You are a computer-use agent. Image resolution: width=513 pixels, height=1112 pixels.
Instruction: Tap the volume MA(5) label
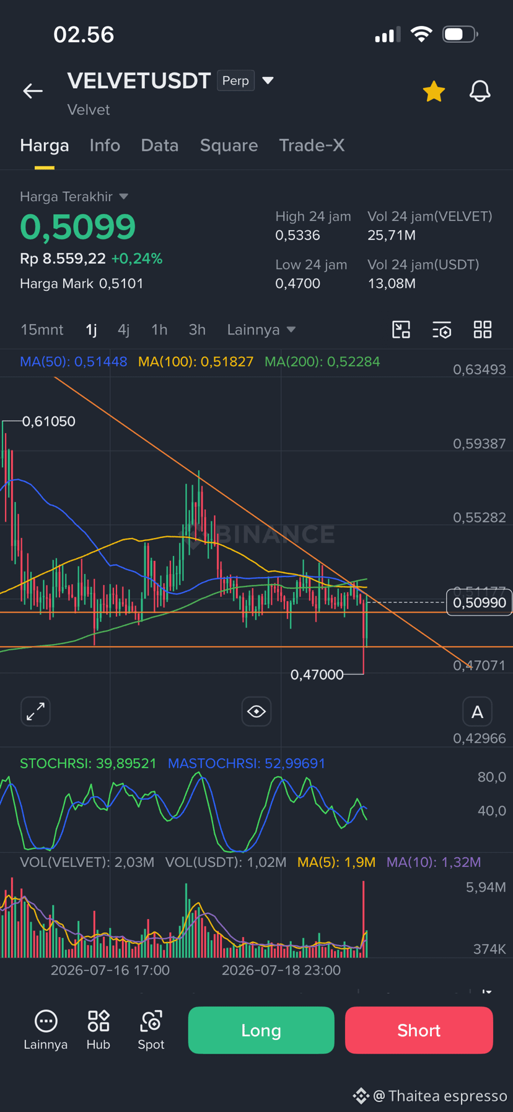[336, 862]
